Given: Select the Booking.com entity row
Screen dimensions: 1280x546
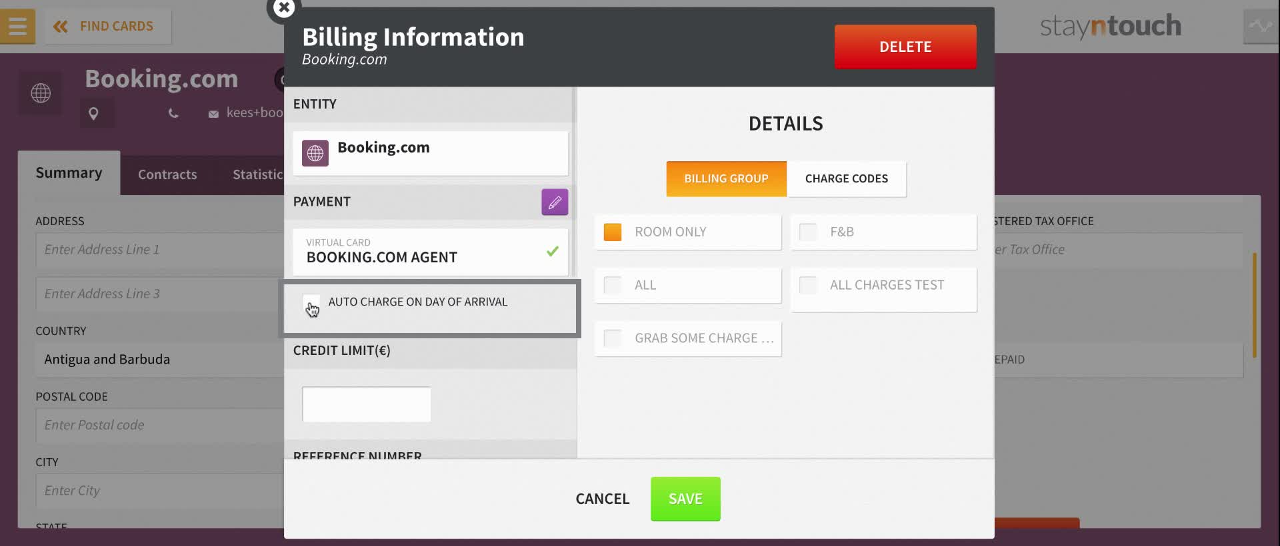Looking at the screenshot, I should point(431,153).
